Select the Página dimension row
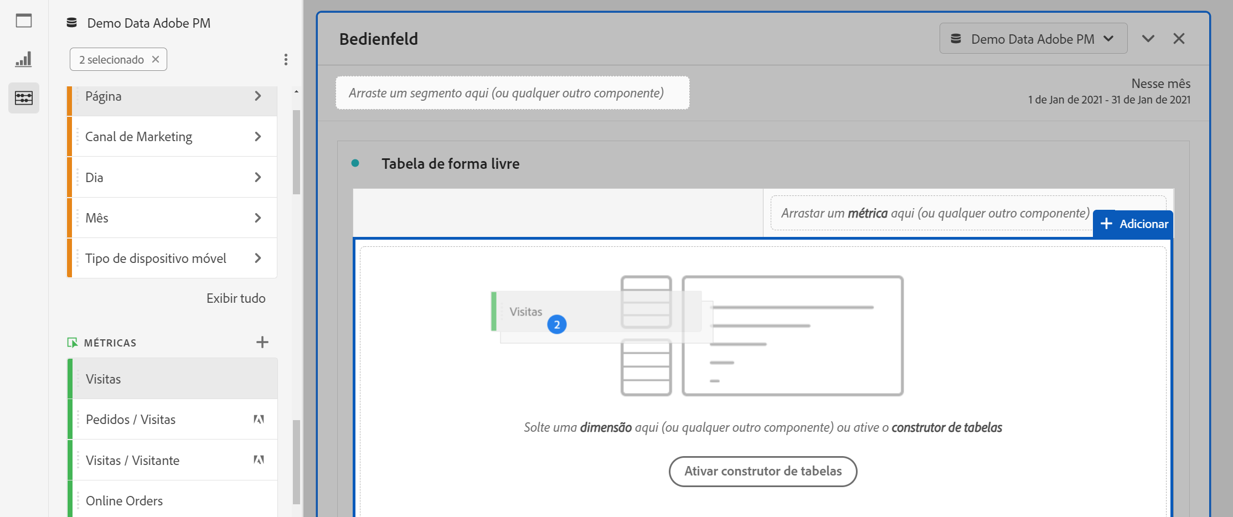 pyautogui.click(x=172, y=101)
